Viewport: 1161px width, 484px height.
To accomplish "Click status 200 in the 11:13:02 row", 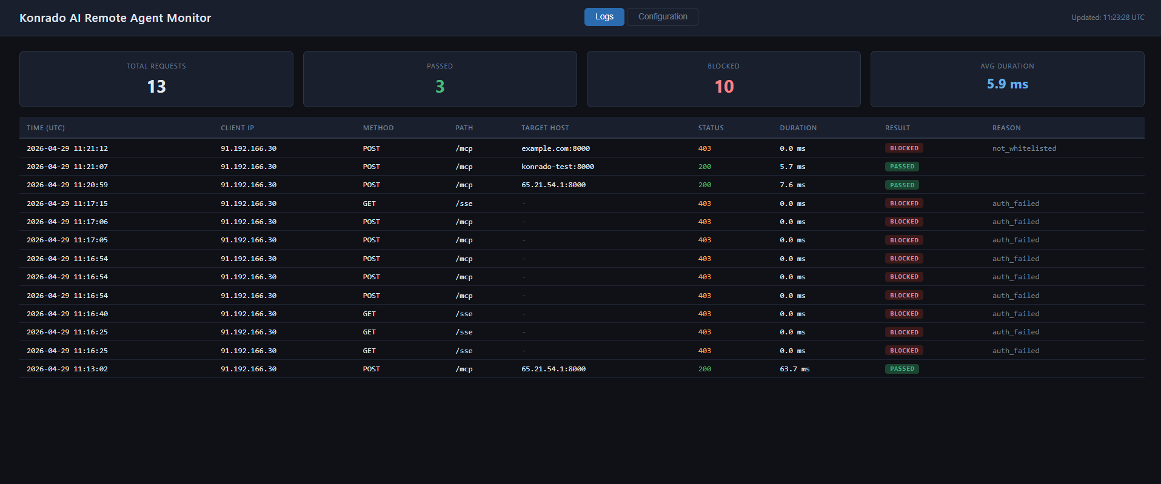I will [x=704, y=369].
